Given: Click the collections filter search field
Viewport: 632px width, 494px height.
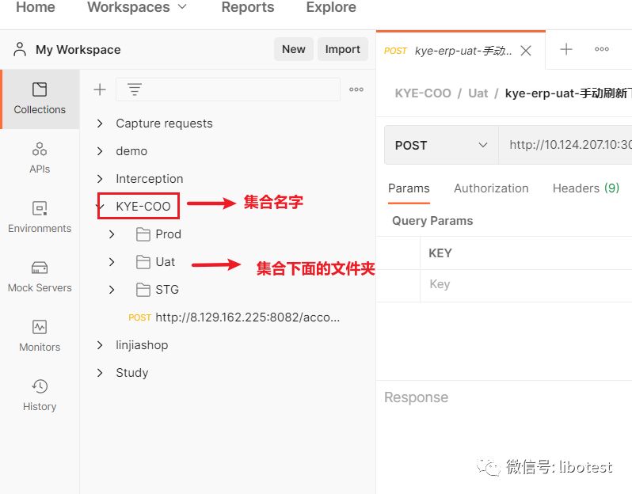Looking at the screenshot, I should coord(228,89).
